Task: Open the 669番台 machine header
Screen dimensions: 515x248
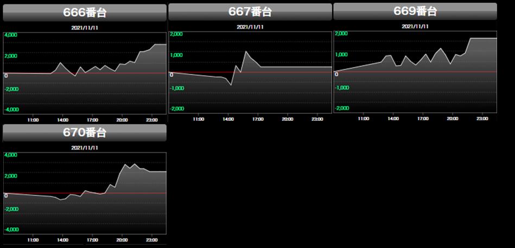Action: pyautogui.click(x=415, y=11)
